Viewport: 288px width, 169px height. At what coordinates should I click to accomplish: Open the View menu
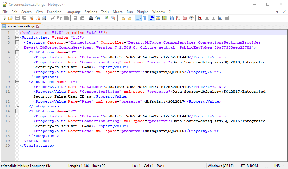pos(39,12)
